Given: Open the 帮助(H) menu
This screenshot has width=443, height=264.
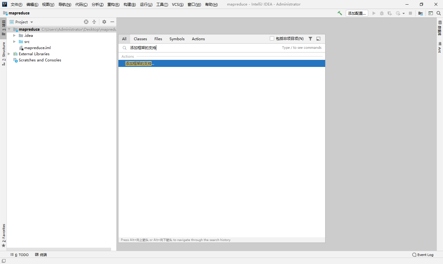Looking at the screenshot, I should pyautogui.click(x=211, y=4).
